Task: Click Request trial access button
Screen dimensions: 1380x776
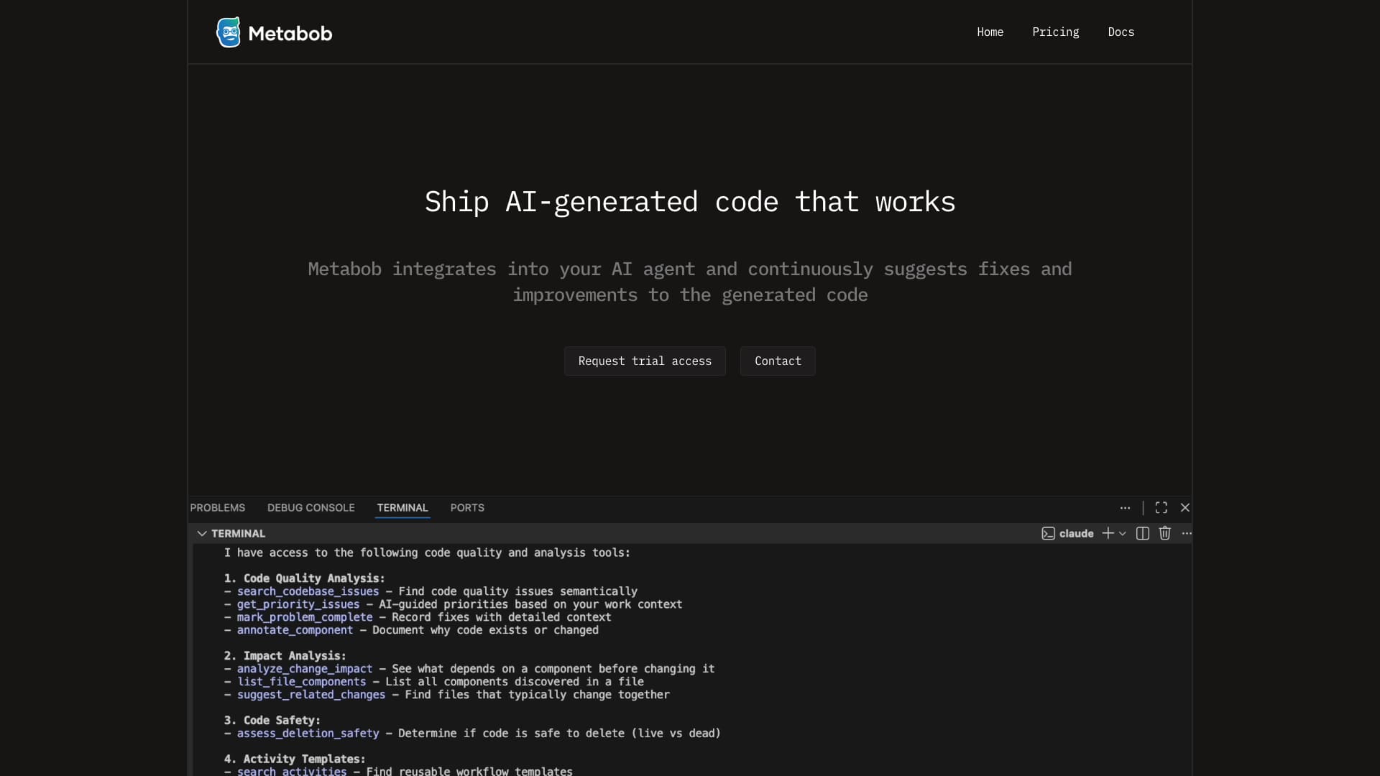Action: [x=645, y=361]
